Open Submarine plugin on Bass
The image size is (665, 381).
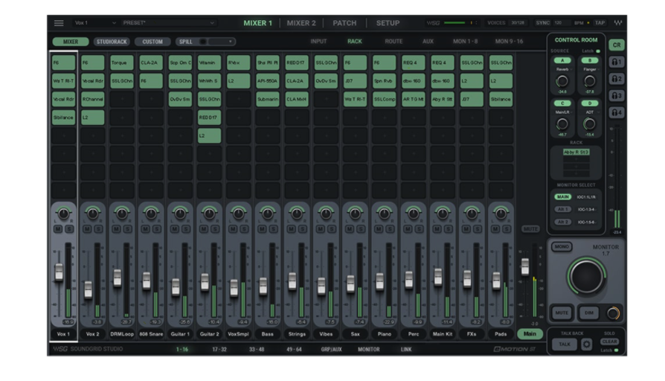[268, 99]
